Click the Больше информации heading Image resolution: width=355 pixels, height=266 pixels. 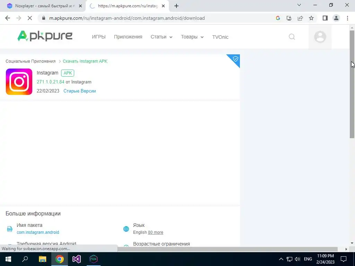(x=33, y=213)
